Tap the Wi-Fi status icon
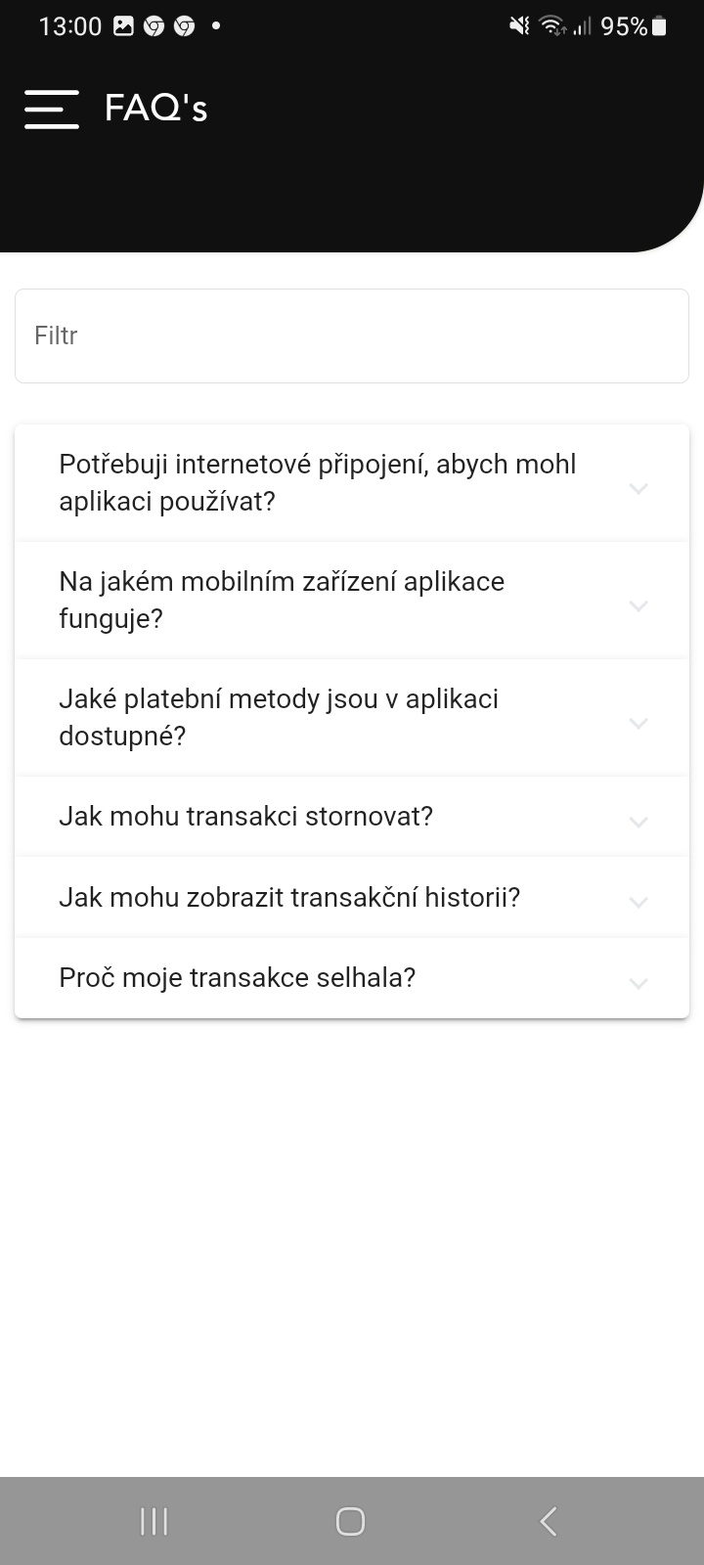This screenshot has height=1565, width=704. coord(552,26)
